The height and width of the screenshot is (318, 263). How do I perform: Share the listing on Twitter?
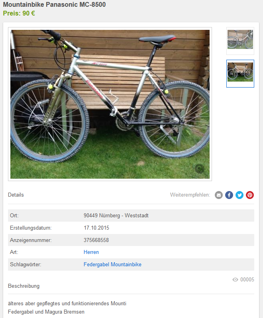pos(239,195)
